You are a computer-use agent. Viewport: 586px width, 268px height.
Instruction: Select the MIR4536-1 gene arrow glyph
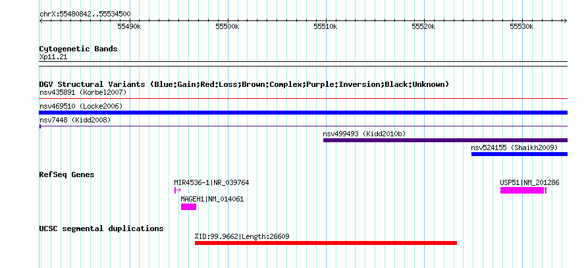coord(178,190)
